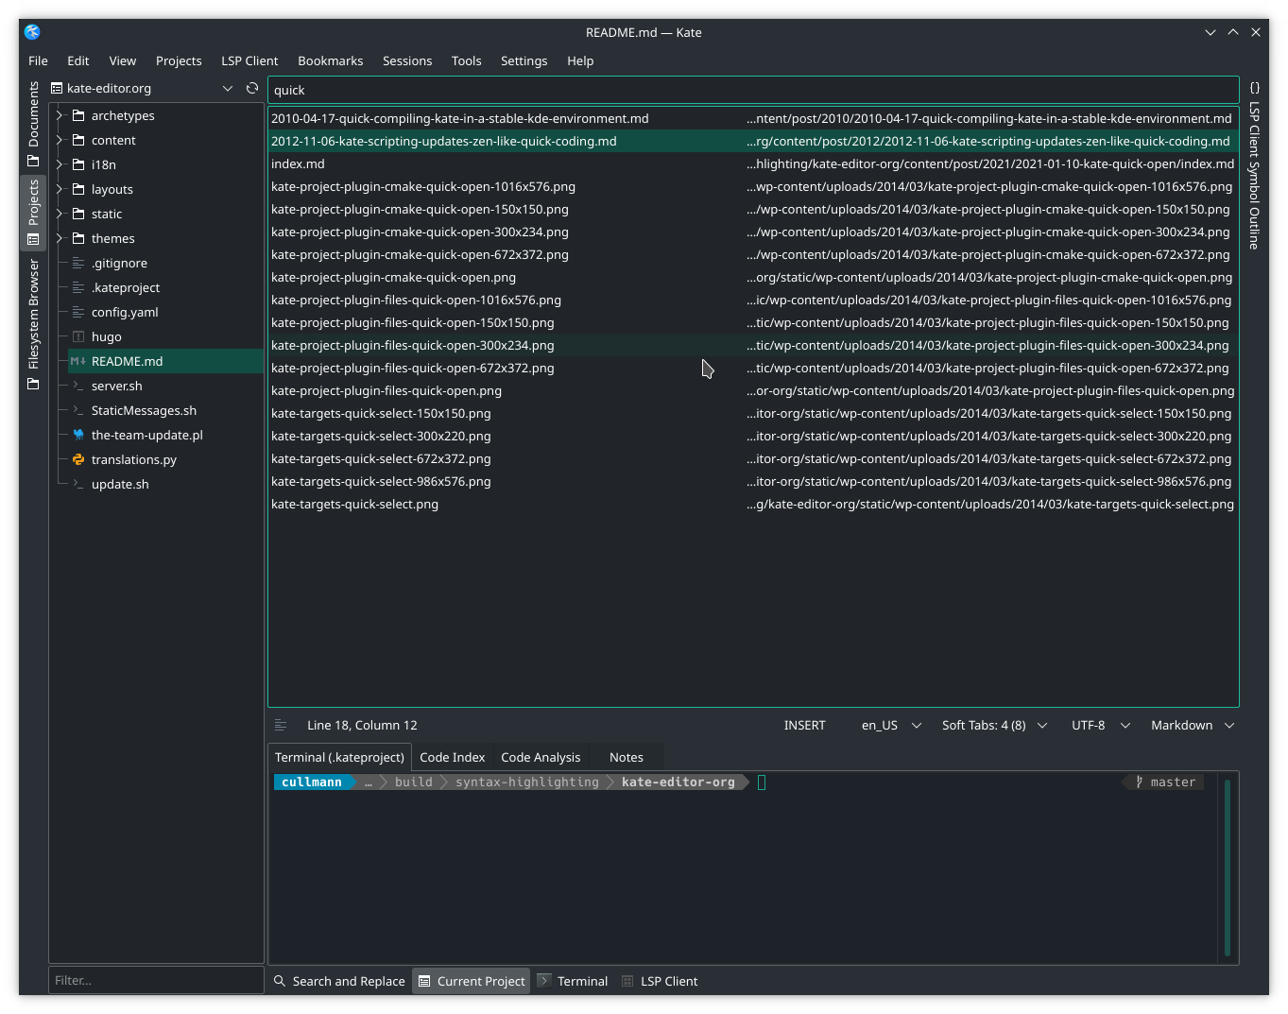Switch to the Code Analysis tab
The image size is (1288, 1014).
(x=541, y=757)
